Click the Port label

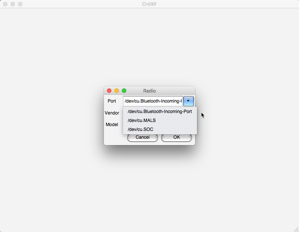112,101
